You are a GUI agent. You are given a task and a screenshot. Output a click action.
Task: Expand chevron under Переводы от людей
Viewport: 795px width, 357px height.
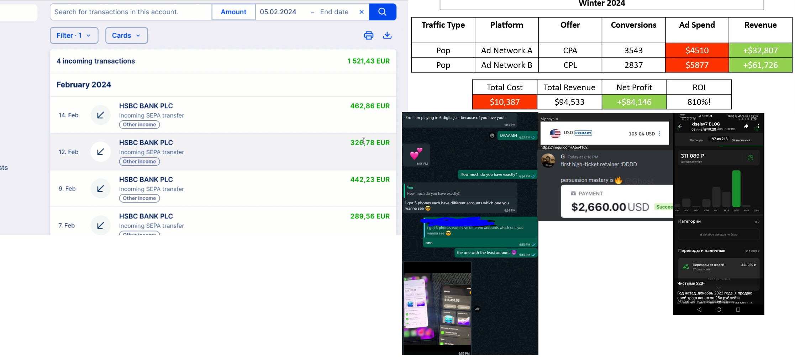tap(718, 287)
